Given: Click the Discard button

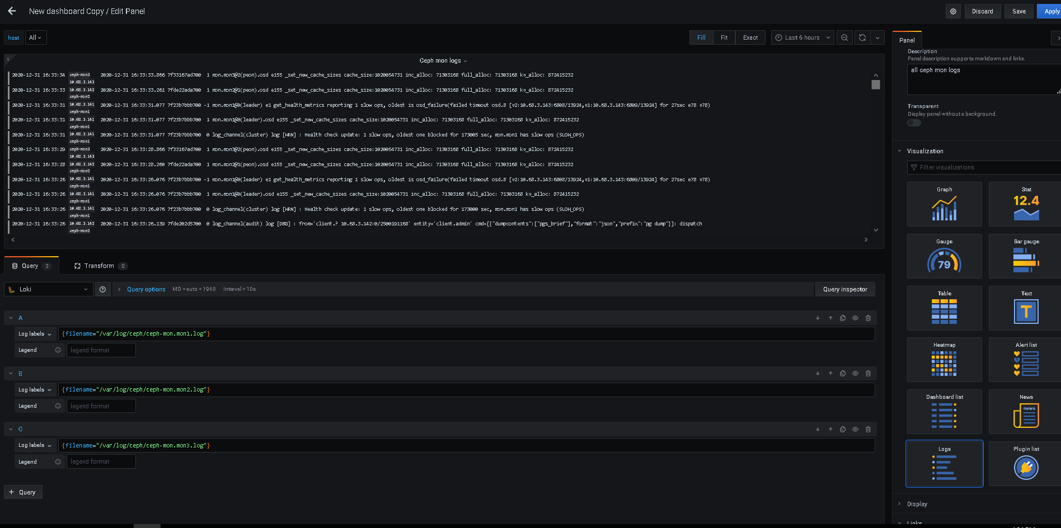Looking at the screenshot, I should click(x=982, y=11).
